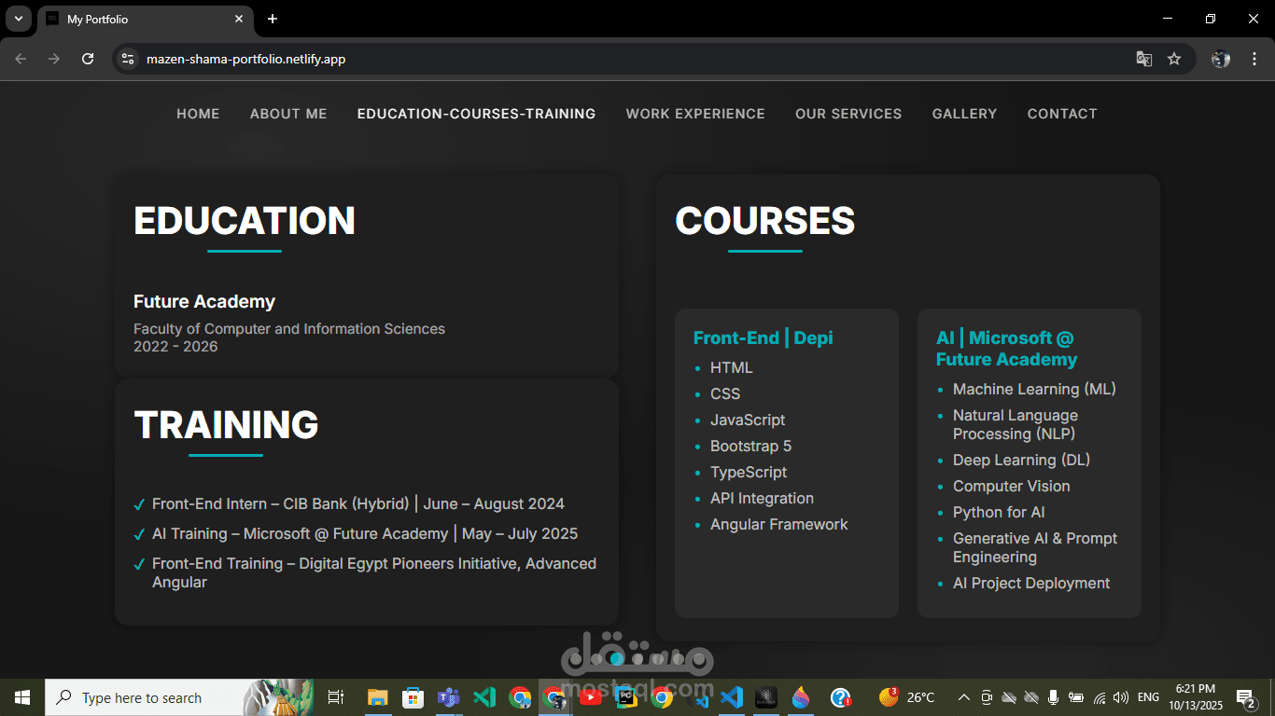Launch File Explorer from the taskbar
This screenshot has width=1275, height=716.
377,697
